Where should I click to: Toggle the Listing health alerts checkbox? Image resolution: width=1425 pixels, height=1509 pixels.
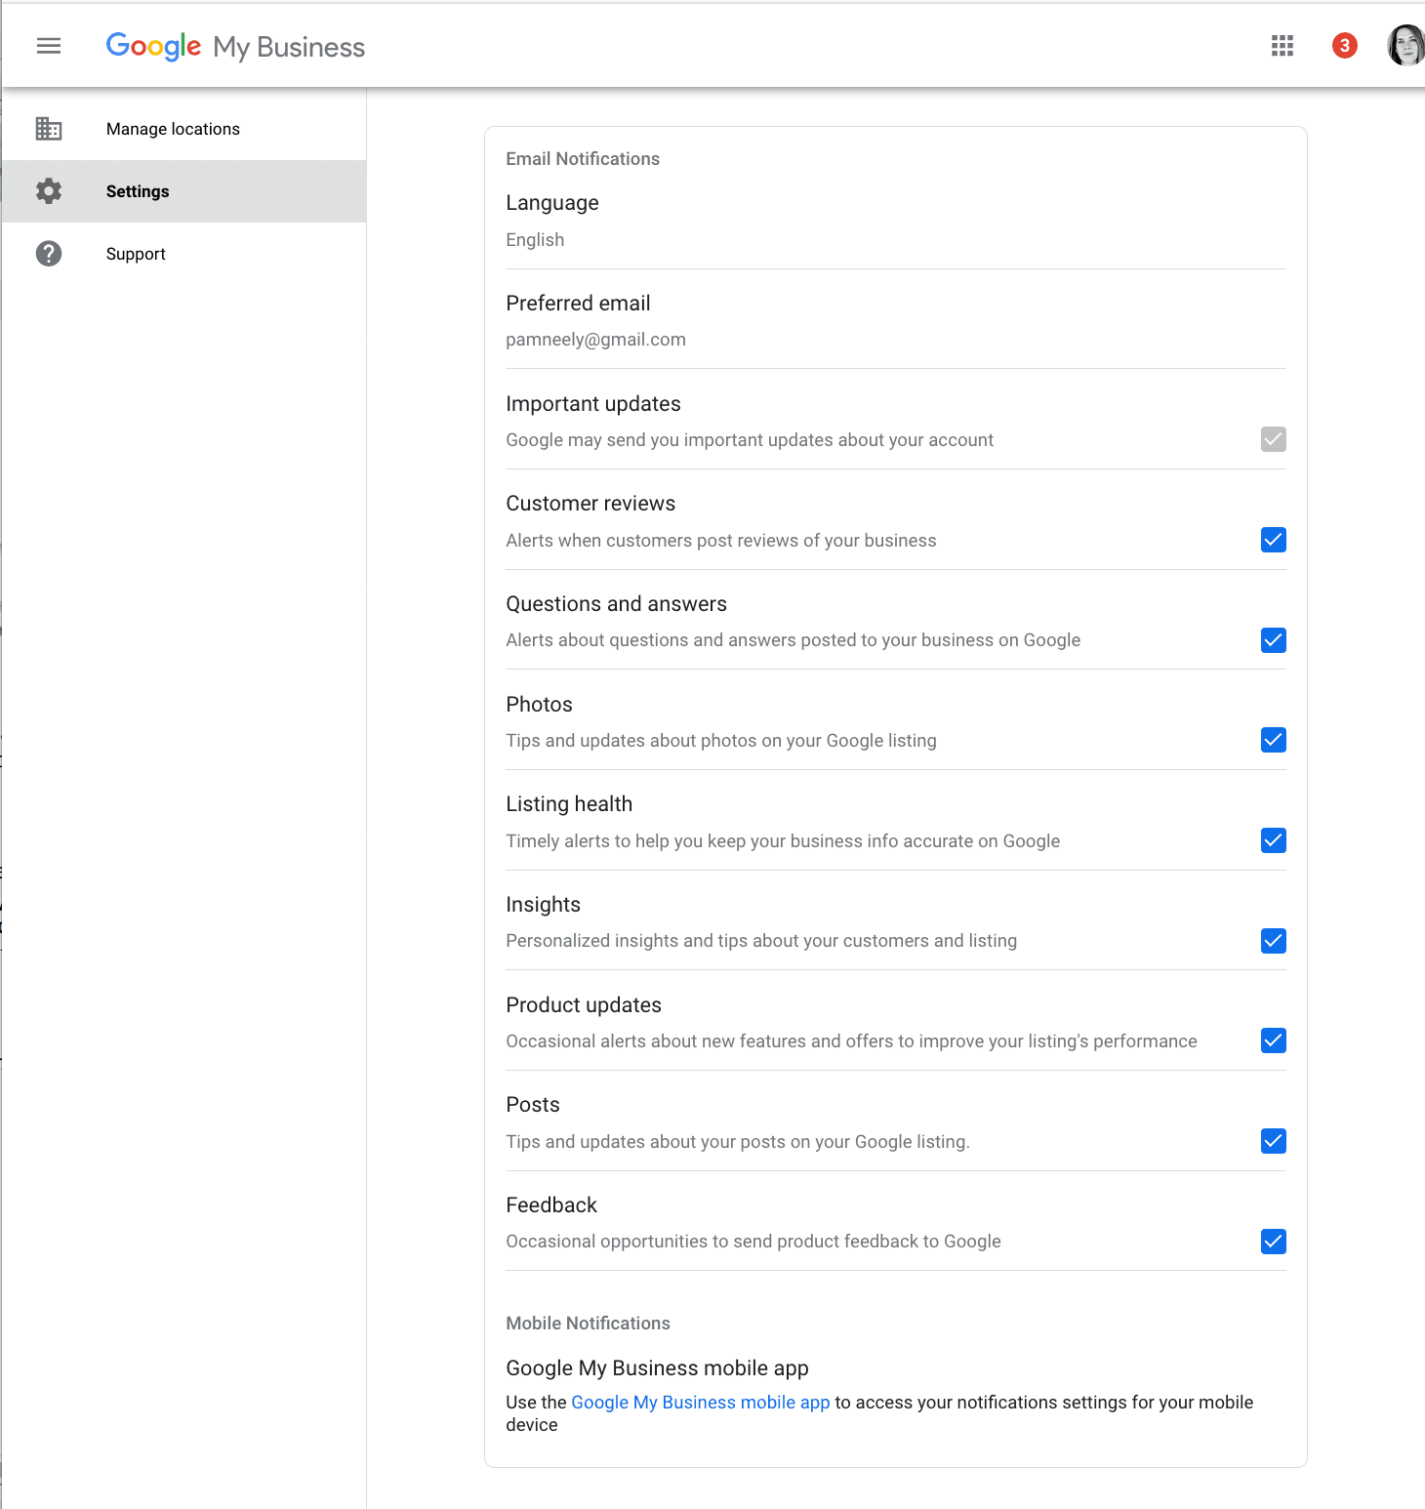tap(1274, 840)
